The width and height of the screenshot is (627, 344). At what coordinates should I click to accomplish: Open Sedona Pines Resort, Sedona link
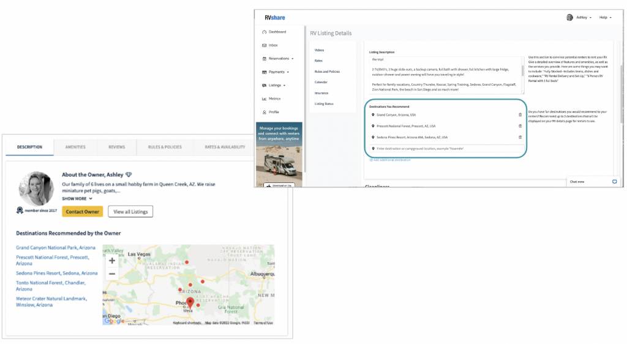pyautogui.click(x=57, y=273)
